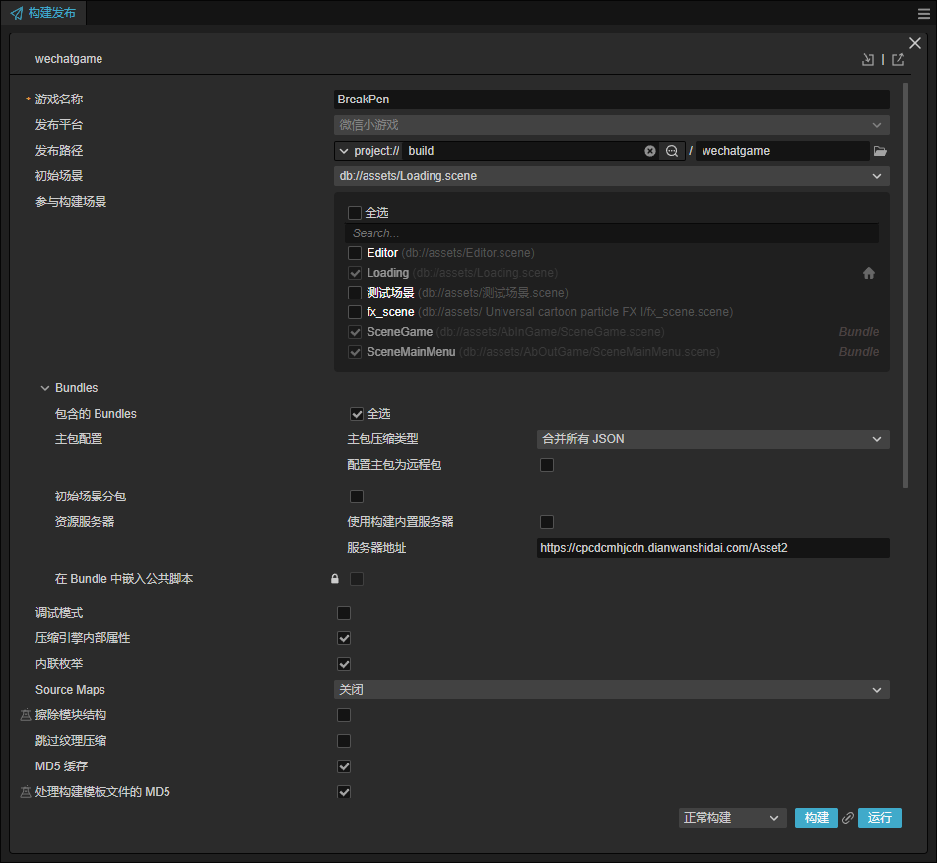Screen dimensions: 937x863
Task: Enable 调试模式 checkbox
Action: [x=344, y=613]
